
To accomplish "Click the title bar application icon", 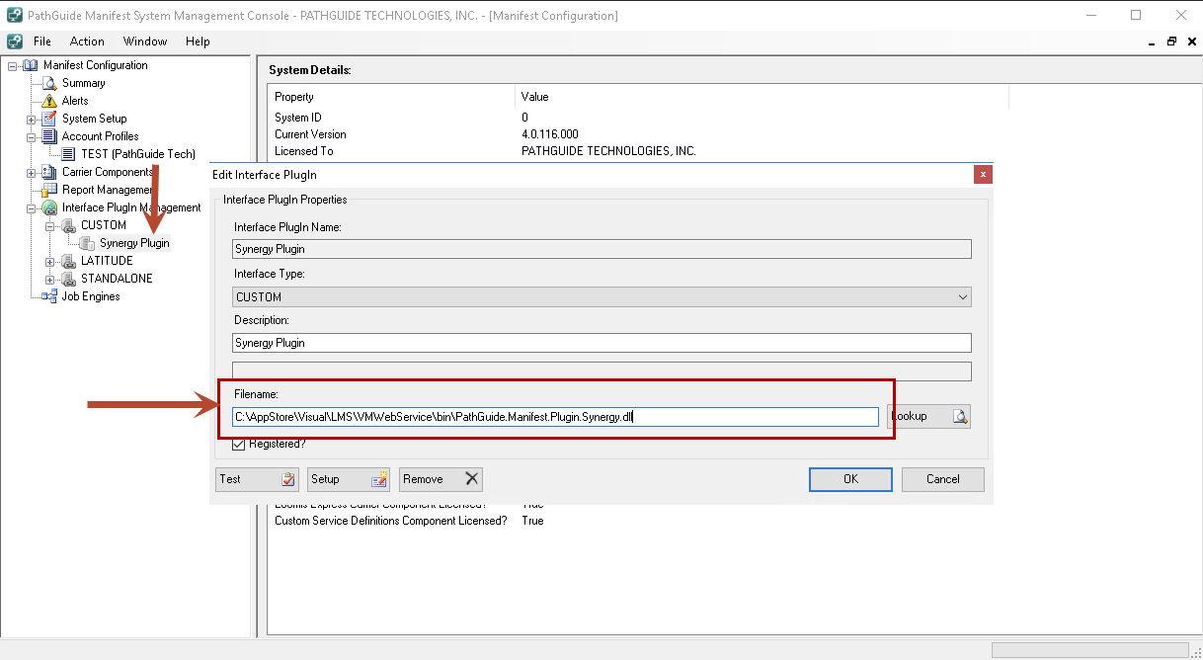I will 14,16.
